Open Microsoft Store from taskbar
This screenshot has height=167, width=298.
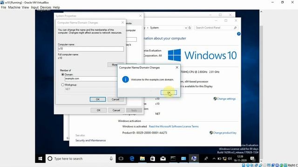[x=152, y=159]
